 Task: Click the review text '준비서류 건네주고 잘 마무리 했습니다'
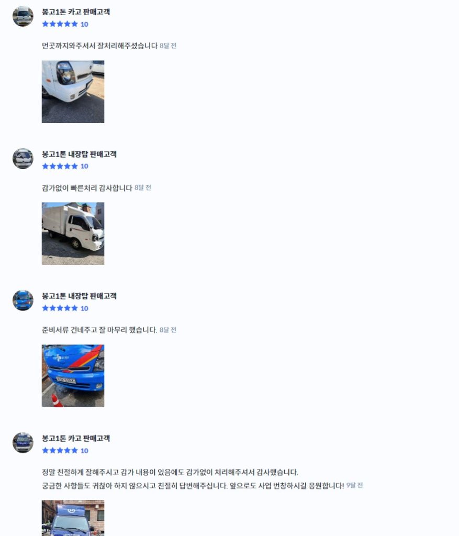pyautogui.click(x=99, y=330)
